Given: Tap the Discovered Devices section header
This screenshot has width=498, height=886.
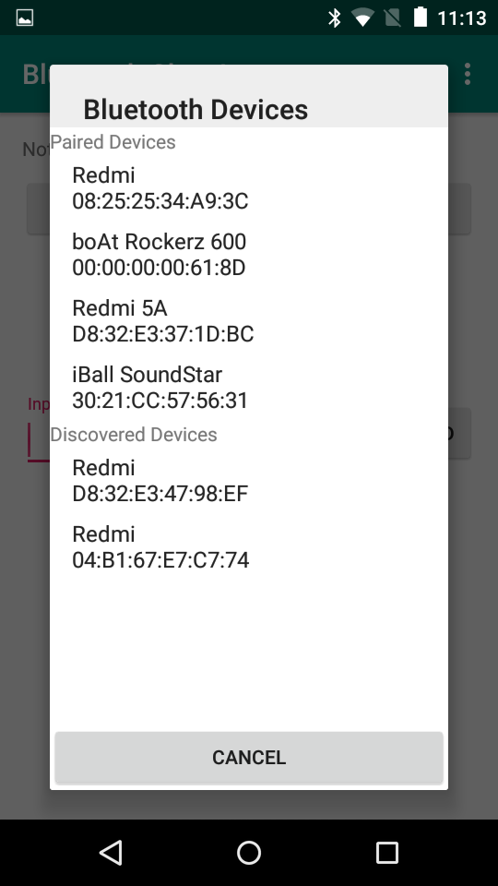Looking at the screenshot, I should click(134, 435).
